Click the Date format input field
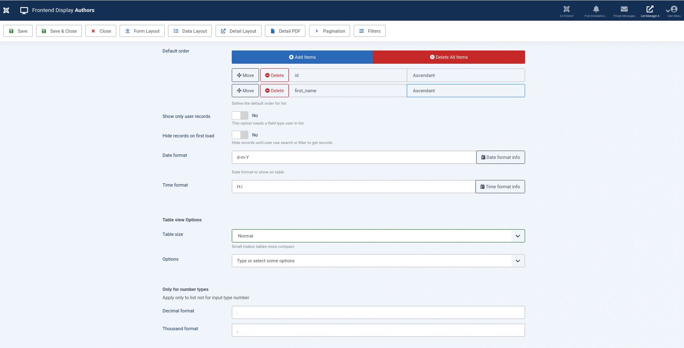 [354, 157]
